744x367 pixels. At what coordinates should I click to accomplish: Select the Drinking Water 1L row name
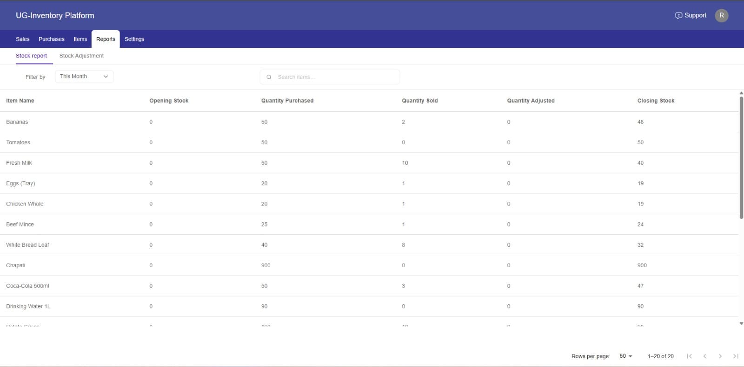click(28, 306)
